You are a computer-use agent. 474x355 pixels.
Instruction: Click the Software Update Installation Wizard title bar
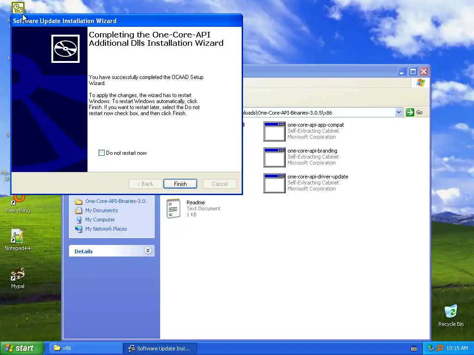coord(126,21)
